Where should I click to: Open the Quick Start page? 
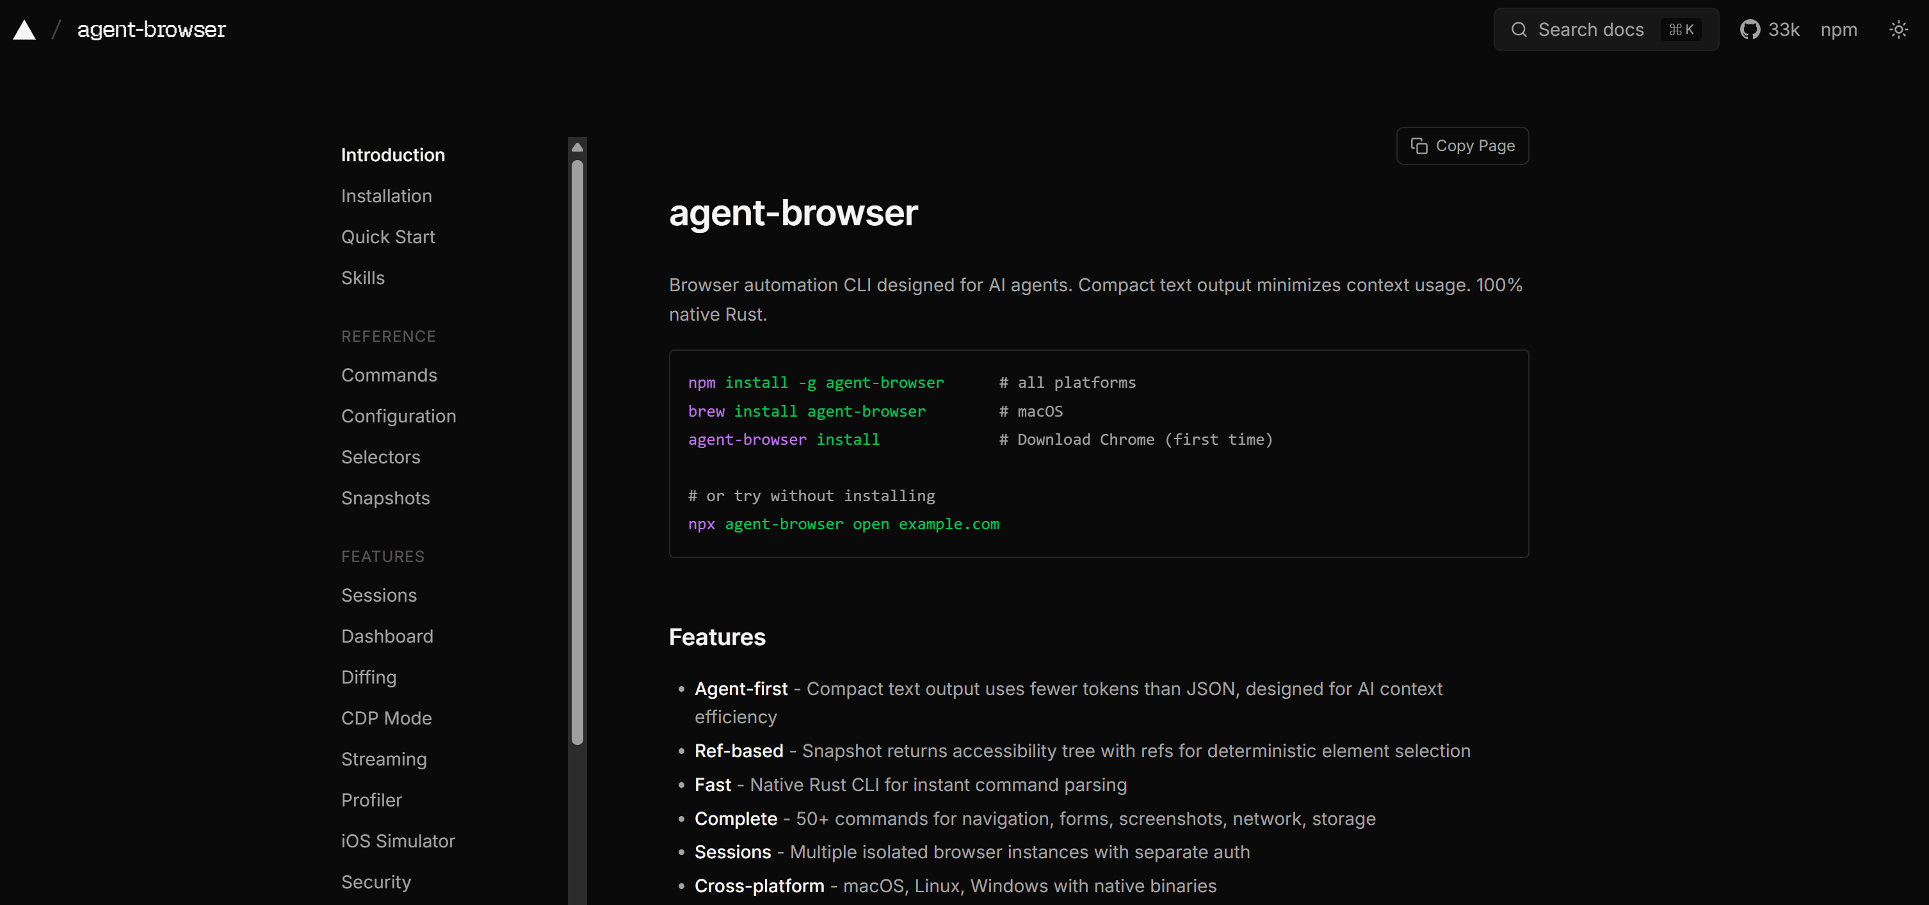coord(388,237)
